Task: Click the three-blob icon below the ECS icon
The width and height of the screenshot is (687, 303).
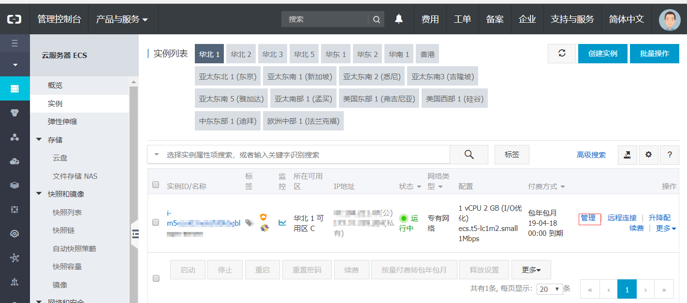Action: 15,113
